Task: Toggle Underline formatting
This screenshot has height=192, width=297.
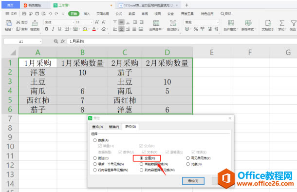Action: click(x=59, y=29)
